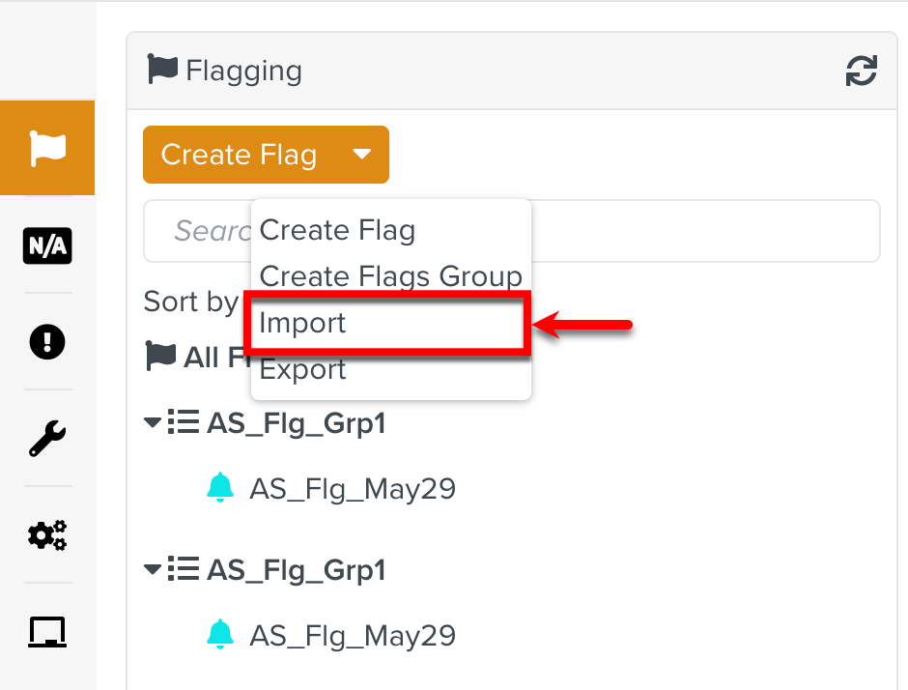Viewport: 908px width, 690px height.
Task: Click the monitor sidebar icon
Action: tap(47, 631)
